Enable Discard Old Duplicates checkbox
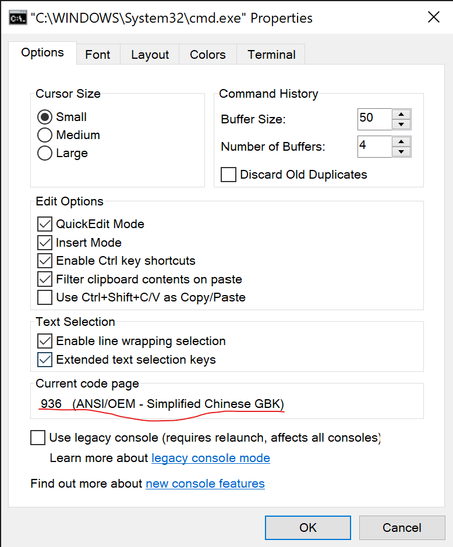453x547 pixels. [229, 175]
